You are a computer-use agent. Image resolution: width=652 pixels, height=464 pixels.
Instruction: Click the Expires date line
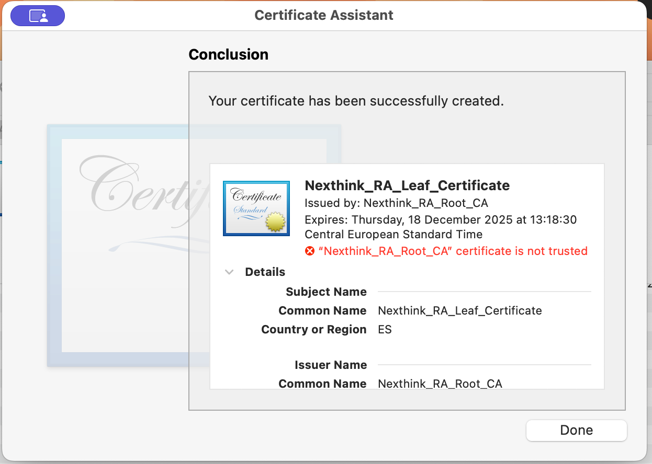click(440, 219)
